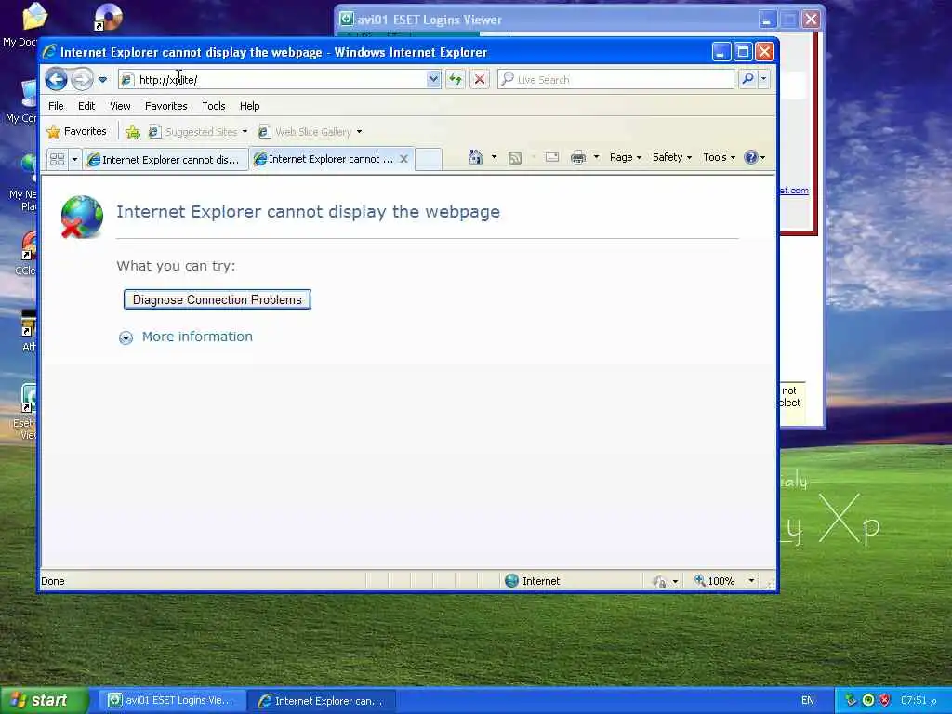Screen dimensions: 952x714
Task: Click the Stop loading icon
Action: click(x=480, y=80)
